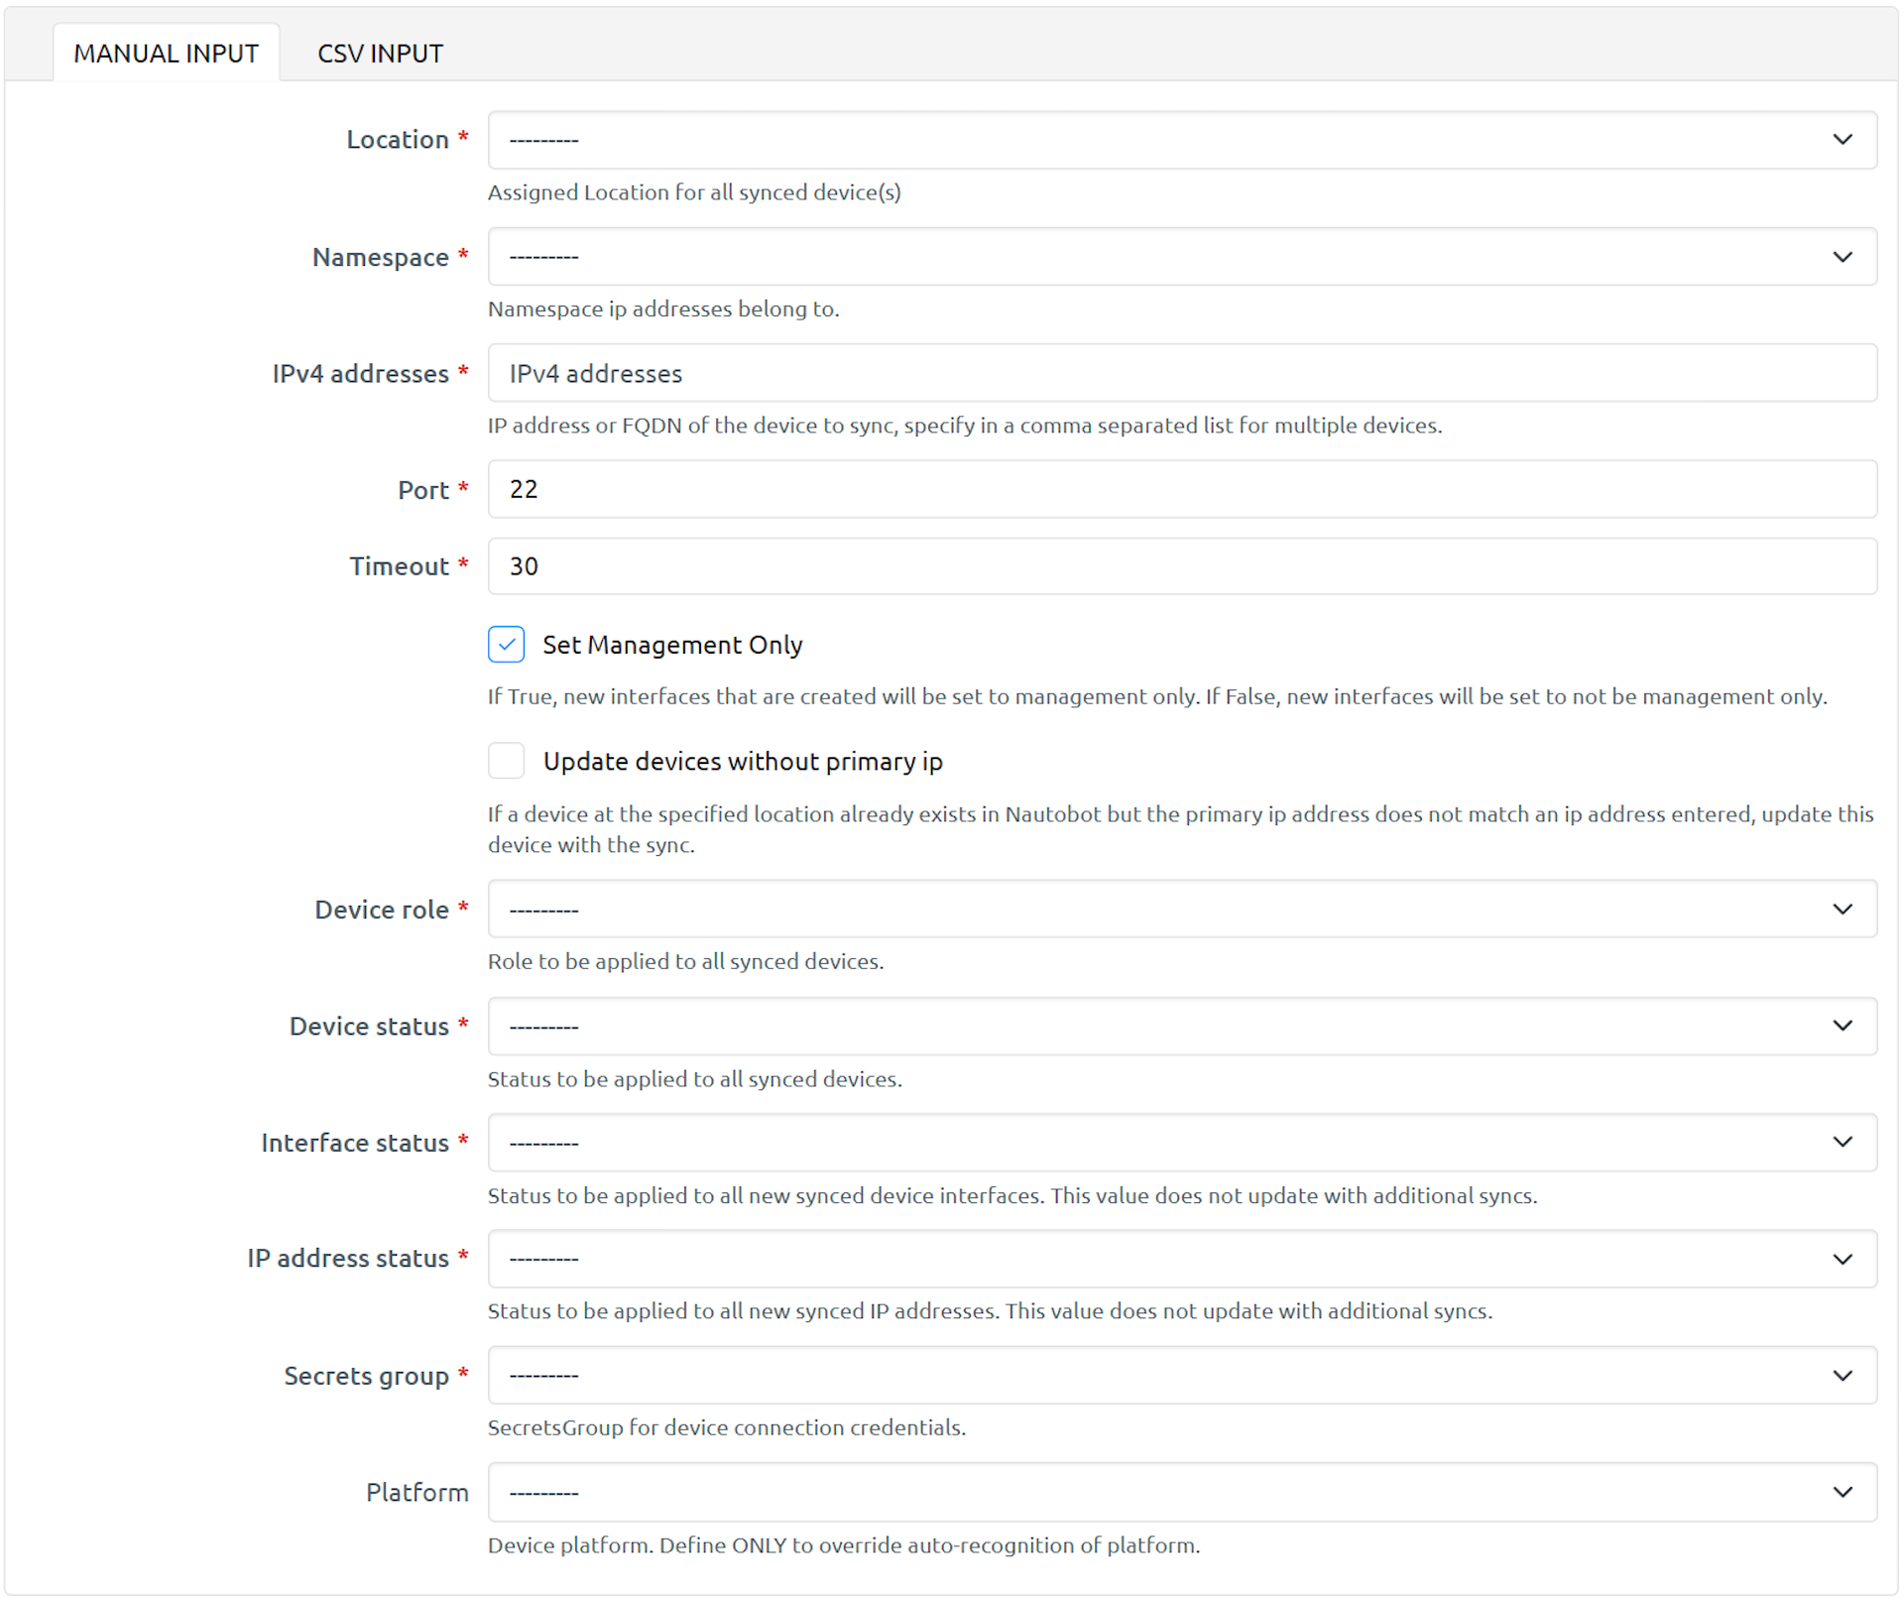Image resolution: width=1904 pixels, height=1602 pixels.
Task: Uncheck the Set Management Only checkbox
Action: pyautogui.click(x=506, y=645)
